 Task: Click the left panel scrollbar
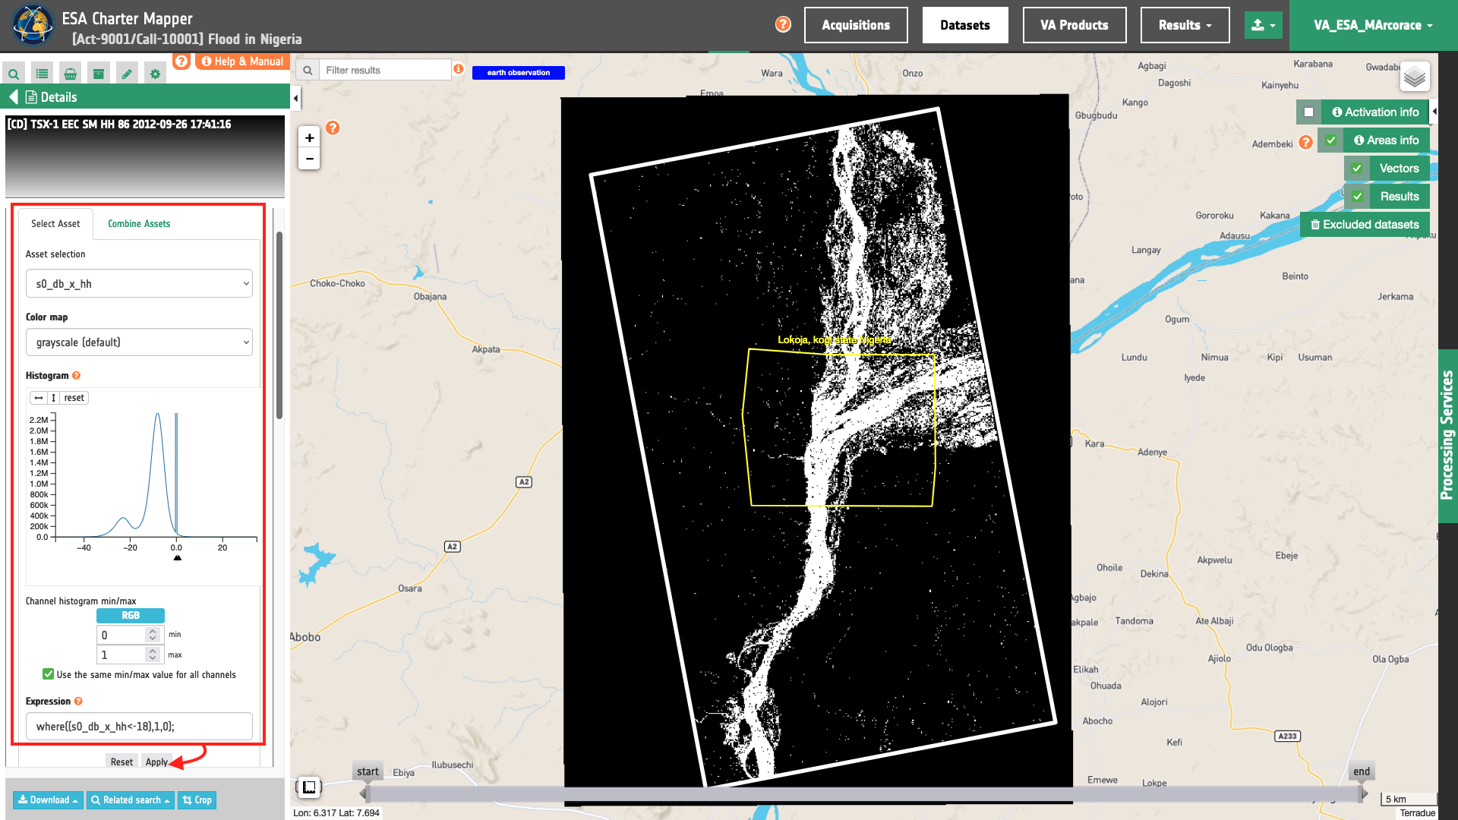(279, 325)
